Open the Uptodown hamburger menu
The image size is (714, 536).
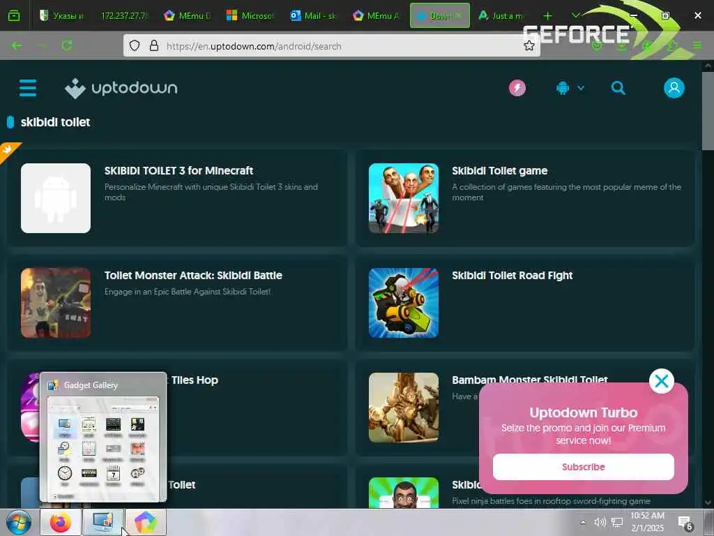point(28,88)
